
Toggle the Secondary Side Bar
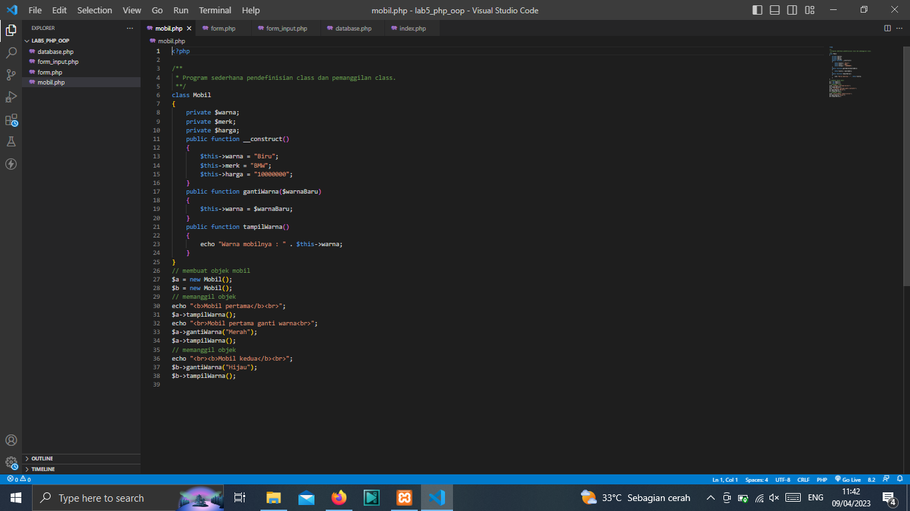click(x=792, y=10)
